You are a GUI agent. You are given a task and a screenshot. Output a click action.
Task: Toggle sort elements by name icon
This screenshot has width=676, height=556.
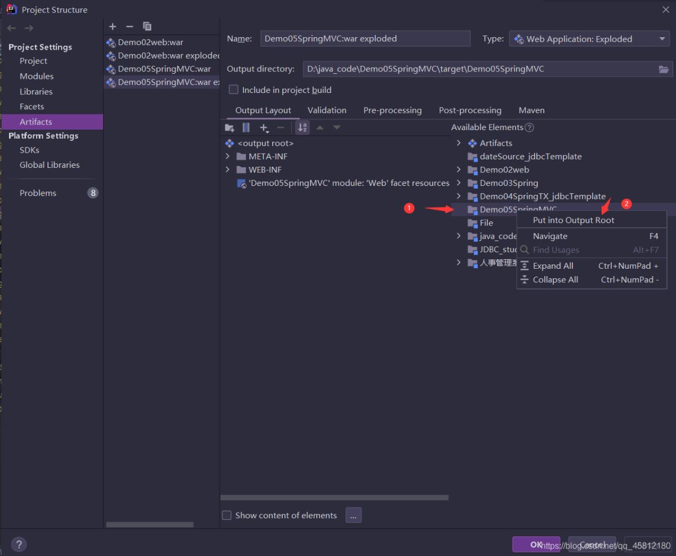[x=303, y=128]
